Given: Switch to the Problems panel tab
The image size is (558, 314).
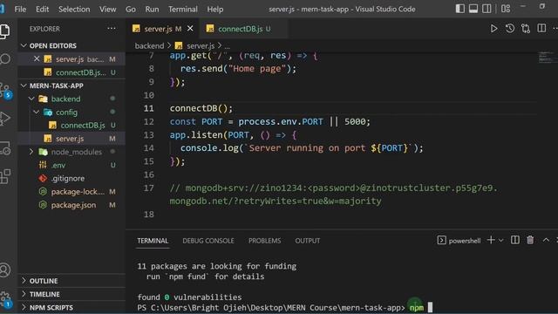Looking at the screenshot, I should [x=264, y=241].
